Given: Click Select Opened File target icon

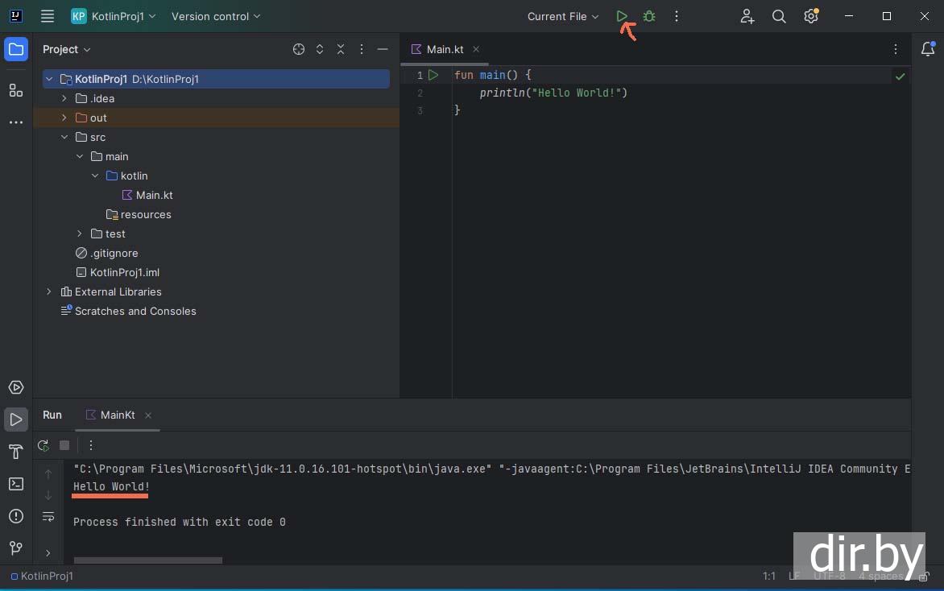Looking at the screenshot, I should coord(299,49).
